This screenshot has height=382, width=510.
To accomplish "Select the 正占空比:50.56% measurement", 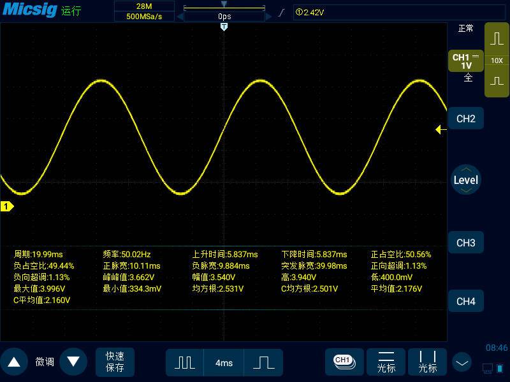I will (401, 254).
